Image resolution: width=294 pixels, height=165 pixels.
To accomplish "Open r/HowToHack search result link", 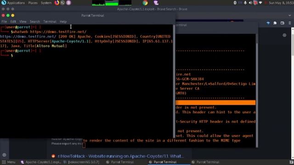I will click(x=120, y=156).
